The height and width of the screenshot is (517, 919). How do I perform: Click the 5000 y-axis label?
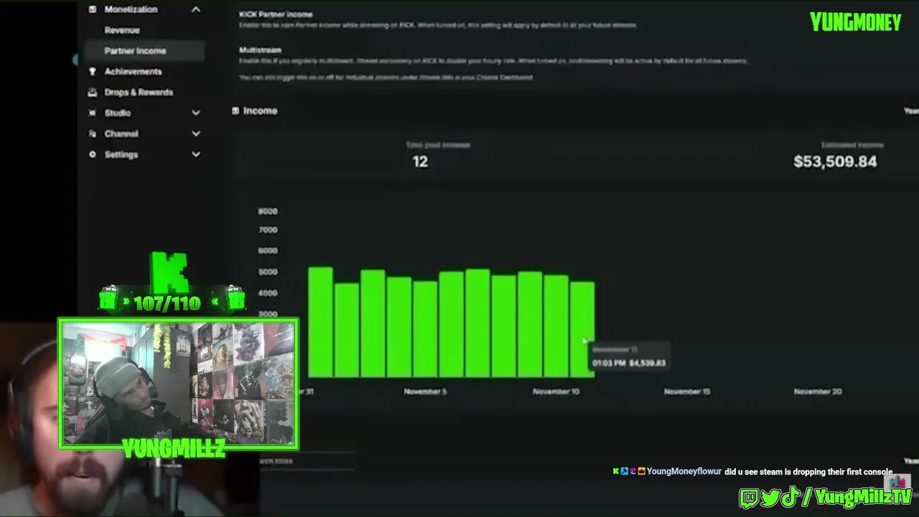coord(268,271)
